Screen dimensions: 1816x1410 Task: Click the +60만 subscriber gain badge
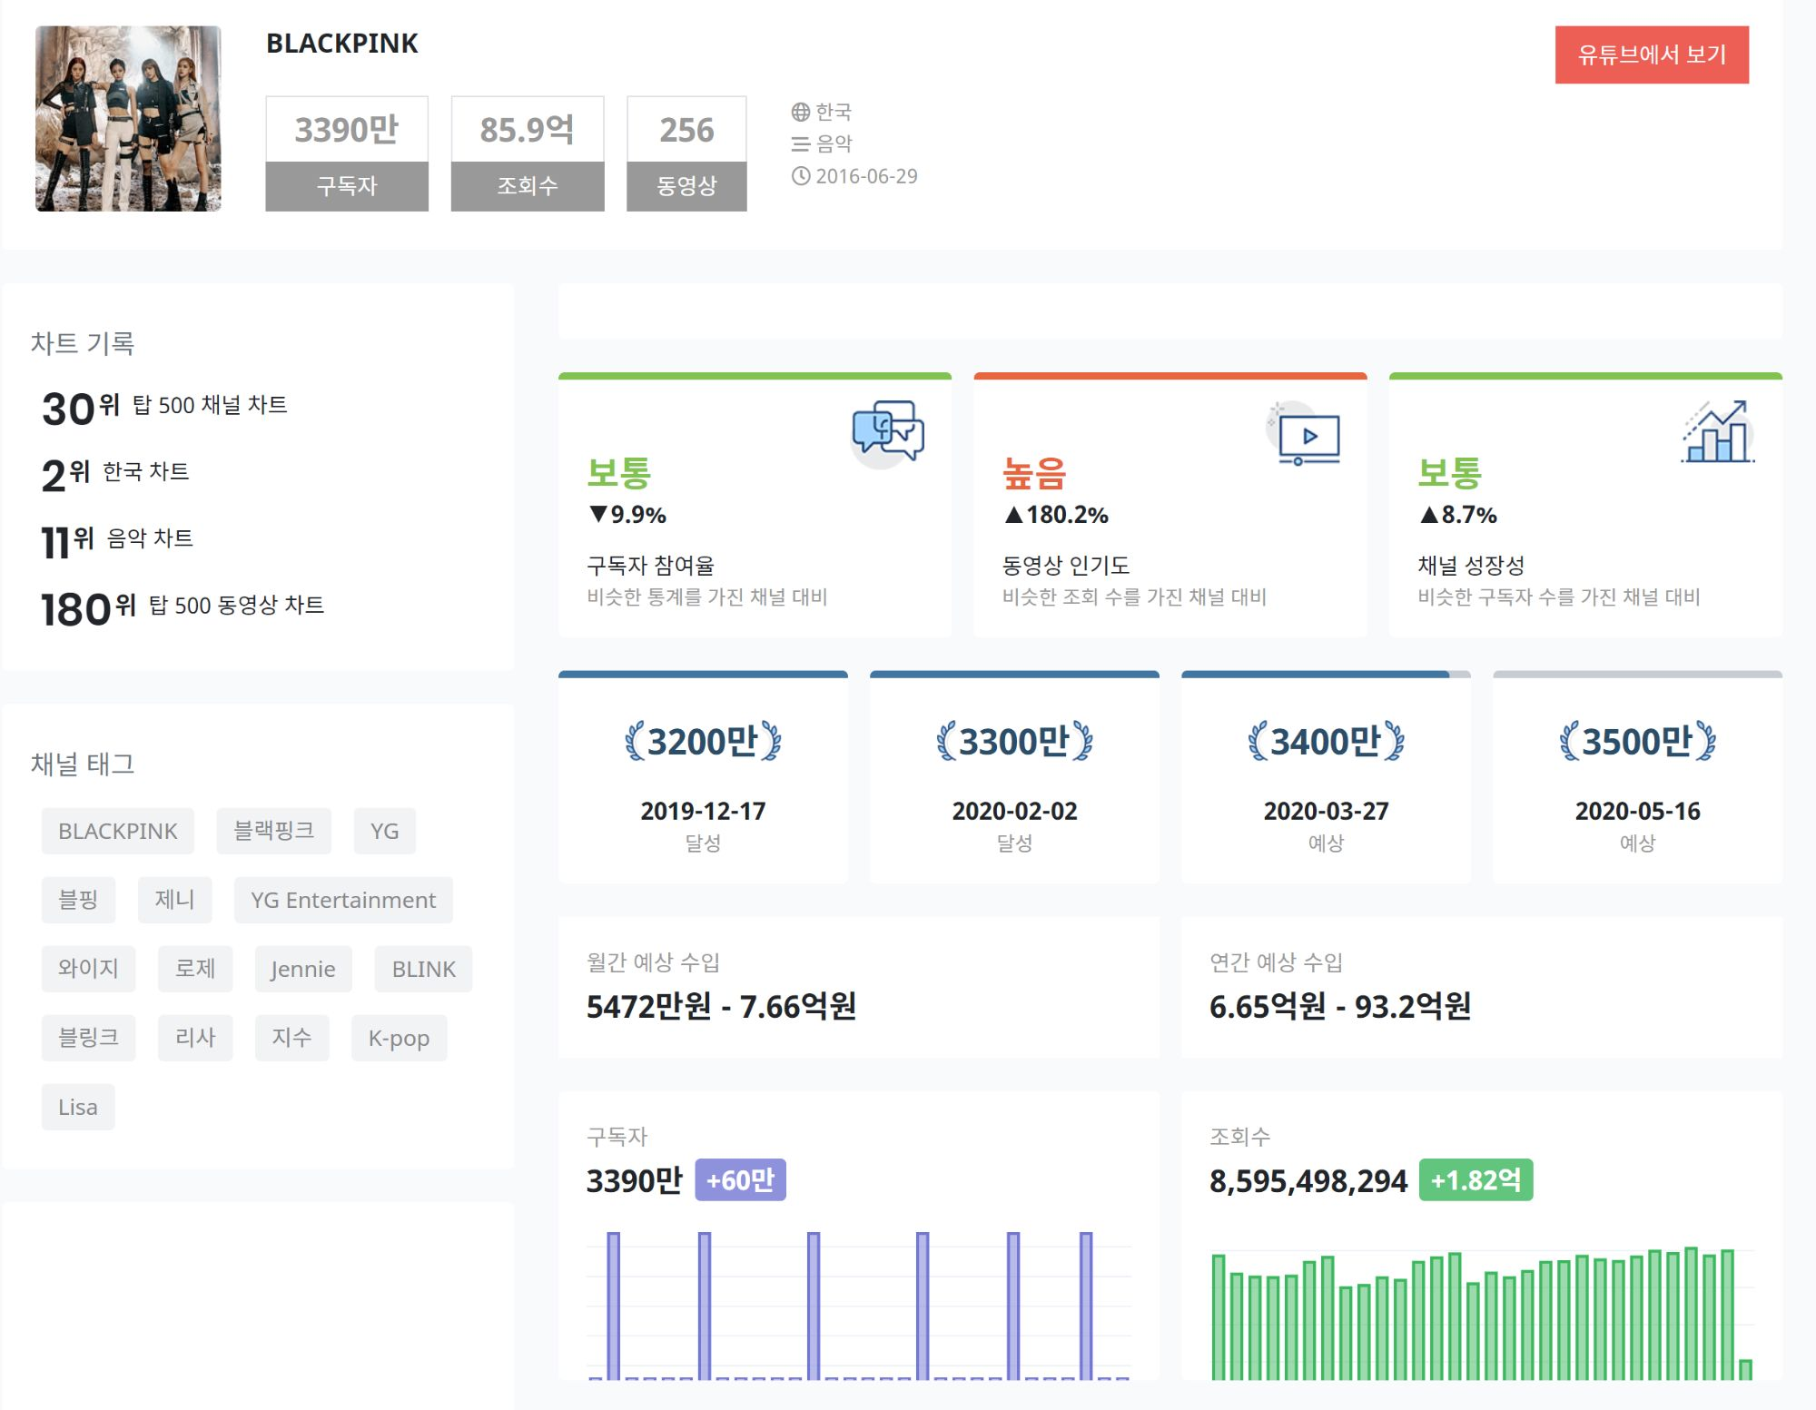pyautogui.click(x=740, y=1180)
